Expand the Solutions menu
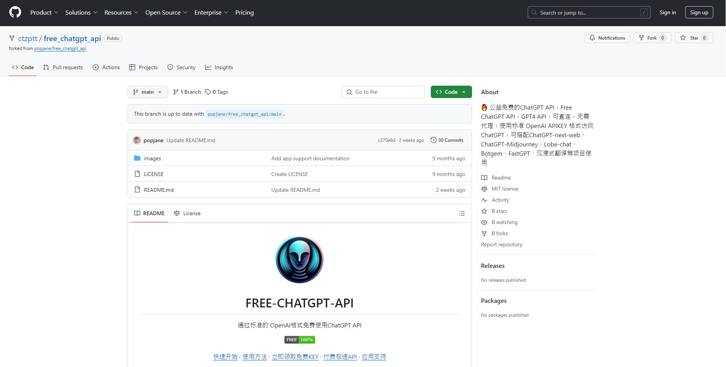726x367 pixels. tap(81, 12)
